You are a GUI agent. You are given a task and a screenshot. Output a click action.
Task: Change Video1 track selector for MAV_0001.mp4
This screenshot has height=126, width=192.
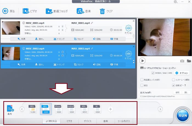(59, 27)
